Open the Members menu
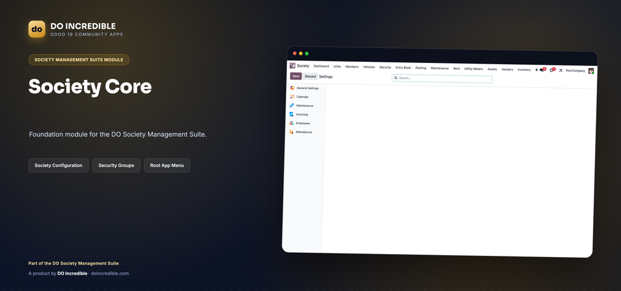This screenshot has height=291, width=621. coord(352,67)
